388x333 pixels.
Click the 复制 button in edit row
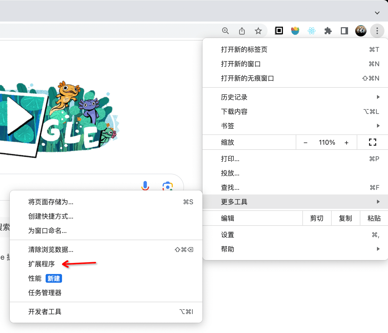pyautogui.click(x=345, y=218)
